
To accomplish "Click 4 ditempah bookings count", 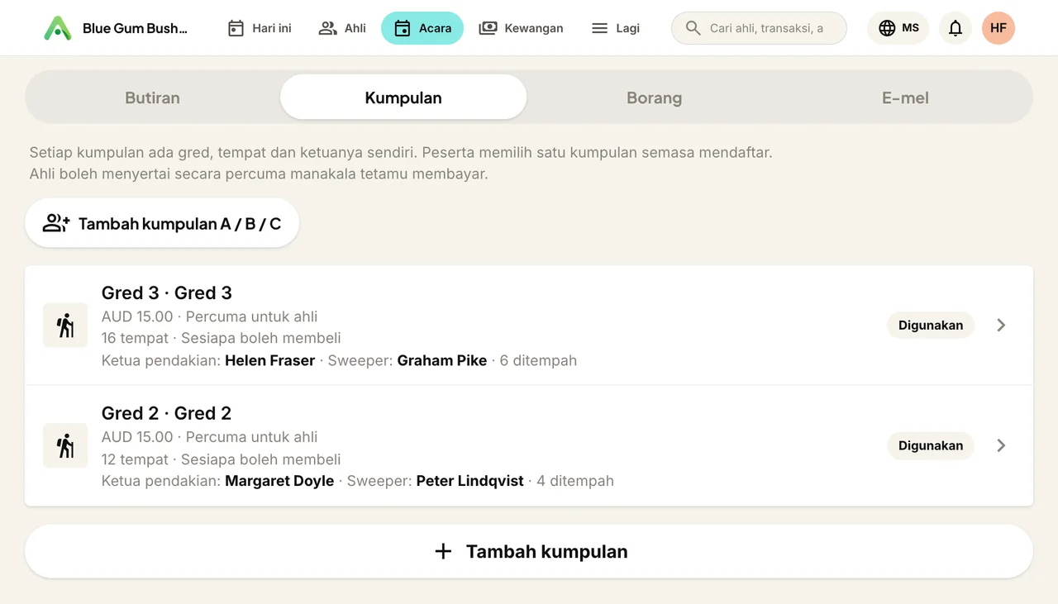I will (x=575, y=481).
